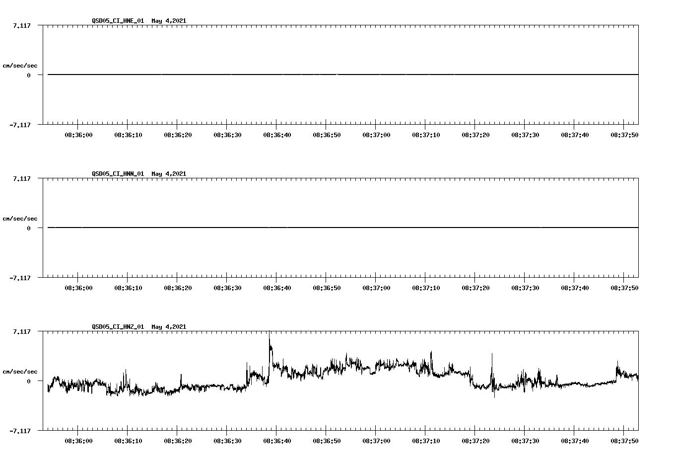Click the flat HNN waveform baseline
674x459 pixels.
[x=298, y=228]
